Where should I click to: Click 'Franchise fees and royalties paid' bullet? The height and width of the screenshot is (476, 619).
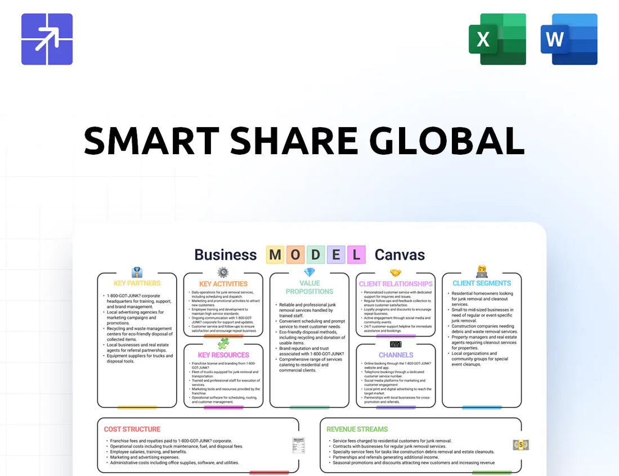tap(171, 441)
